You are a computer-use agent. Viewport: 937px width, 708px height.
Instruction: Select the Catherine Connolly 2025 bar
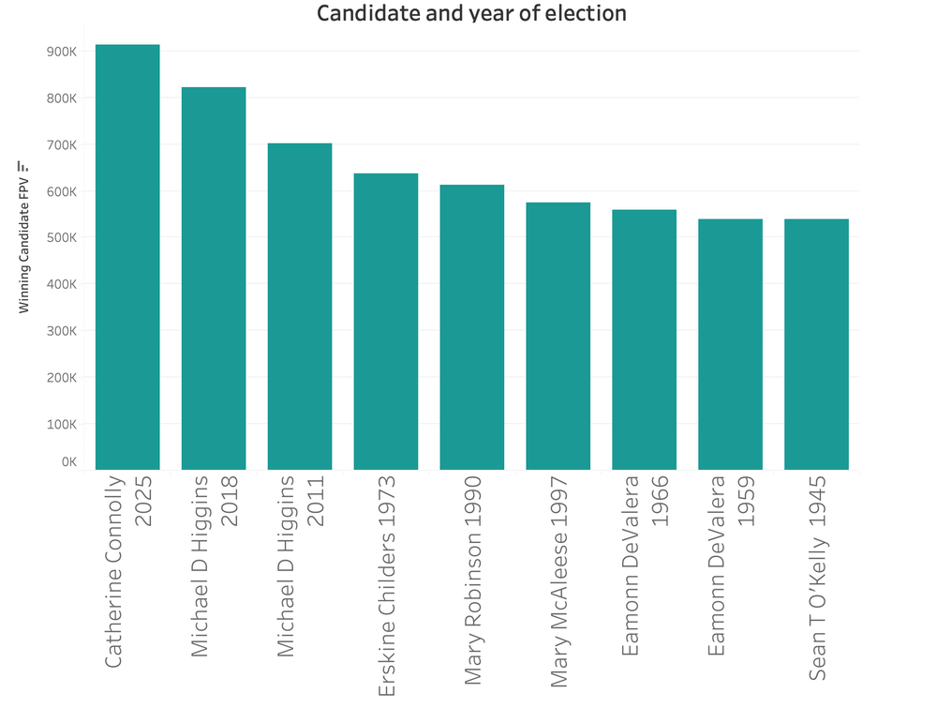coord(127,257)
